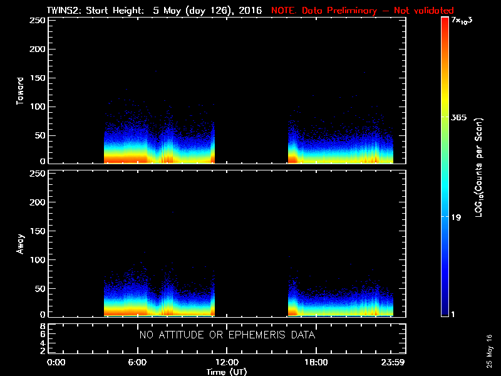Click the "18:00" time axis label

[x=316, y=362]
